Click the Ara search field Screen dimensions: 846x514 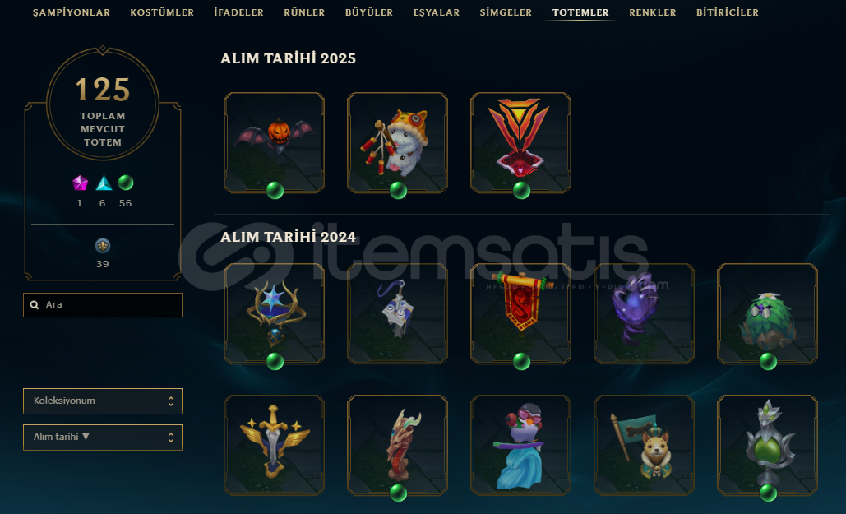pos(103,305)
